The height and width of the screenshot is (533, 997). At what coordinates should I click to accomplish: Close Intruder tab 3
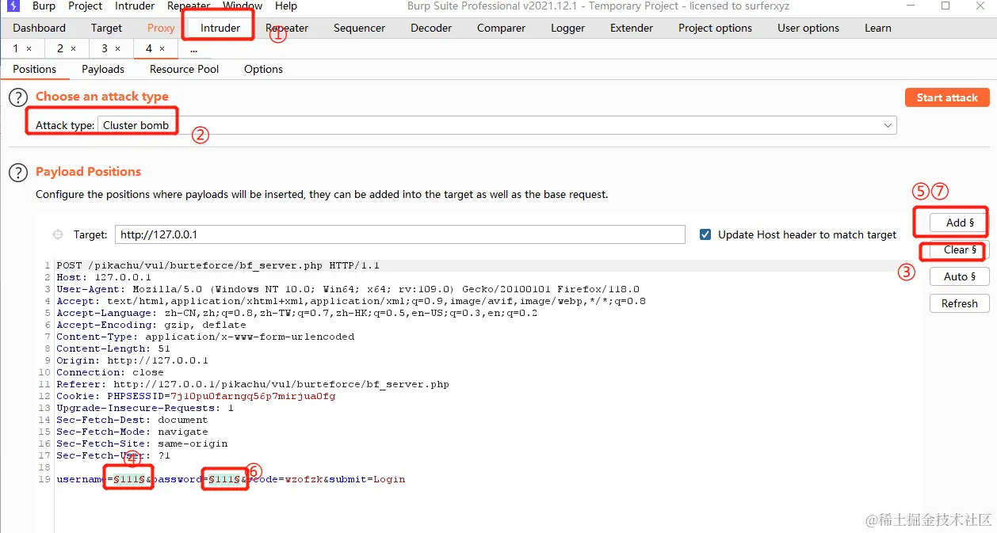click(117, 48)
